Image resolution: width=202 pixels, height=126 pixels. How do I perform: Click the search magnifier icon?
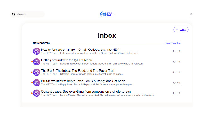(14, 14)
